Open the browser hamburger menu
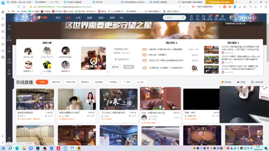Viewport: 269px width, 151px height. coord(266,7)
